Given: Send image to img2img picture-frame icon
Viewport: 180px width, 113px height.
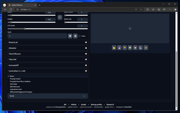Looking at the screenshot, I should point(130,48).
